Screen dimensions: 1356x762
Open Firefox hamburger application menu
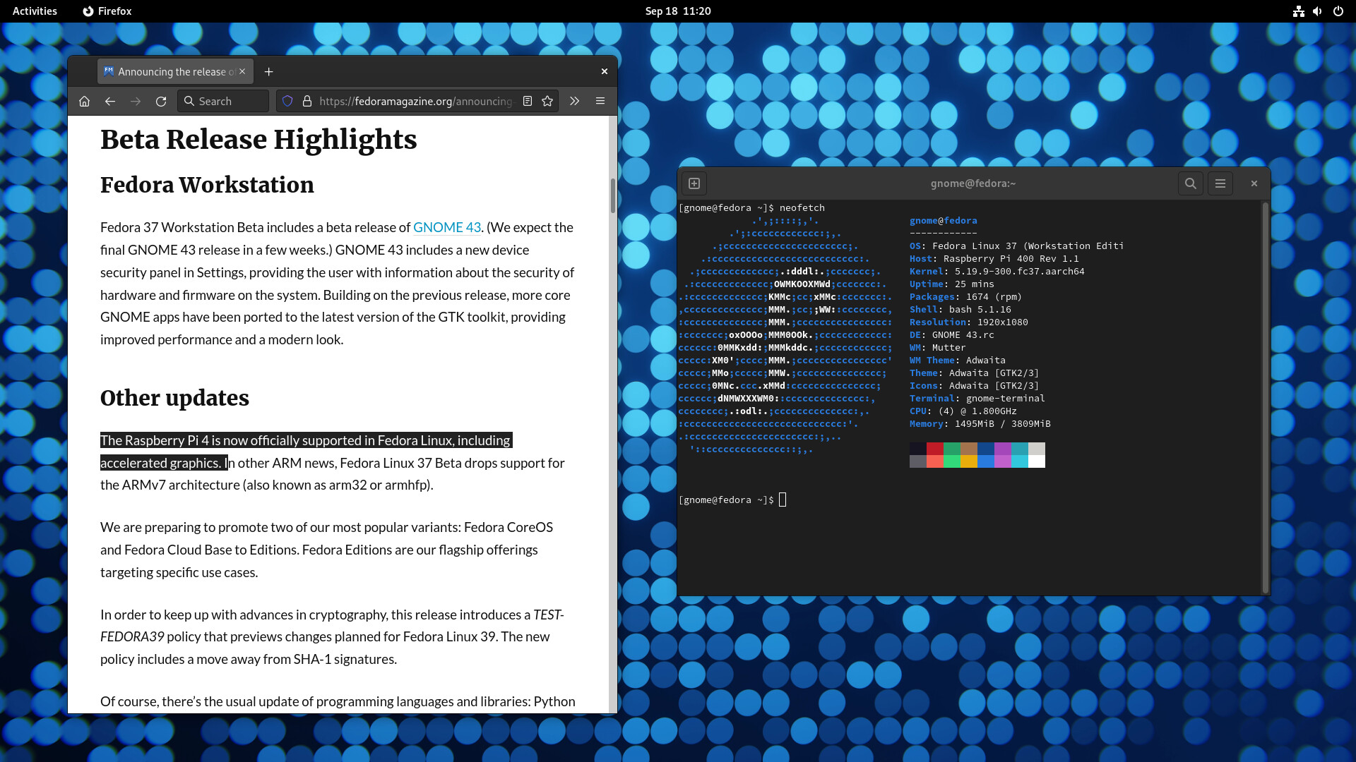tap(600, 101)
